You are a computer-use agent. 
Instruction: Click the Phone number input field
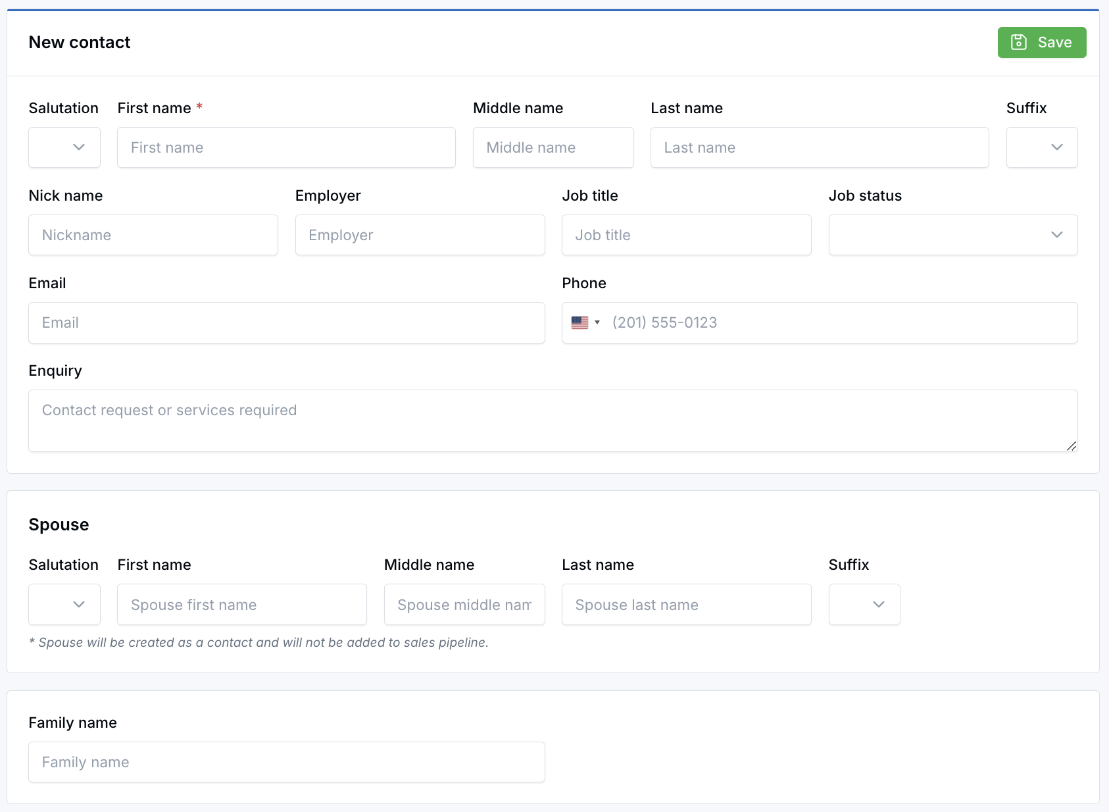pos(835,322)
